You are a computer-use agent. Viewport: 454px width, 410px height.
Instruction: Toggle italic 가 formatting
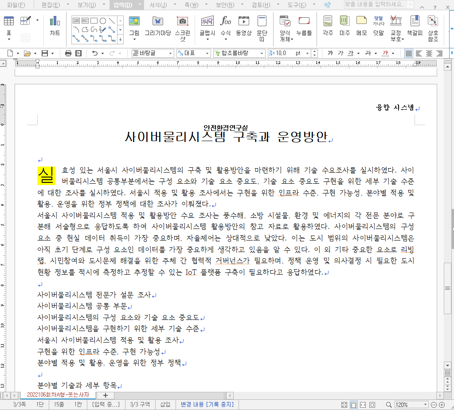[x=340, y=53]
